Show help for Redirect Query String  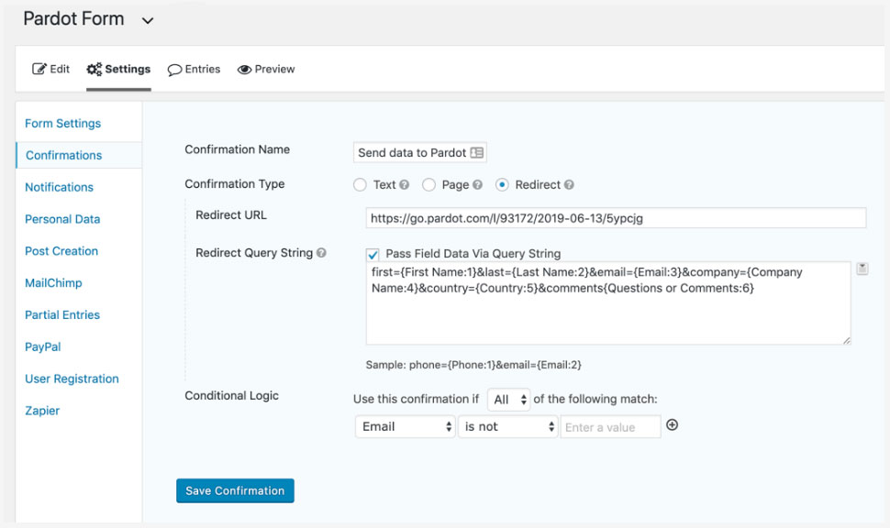(321, 253)
